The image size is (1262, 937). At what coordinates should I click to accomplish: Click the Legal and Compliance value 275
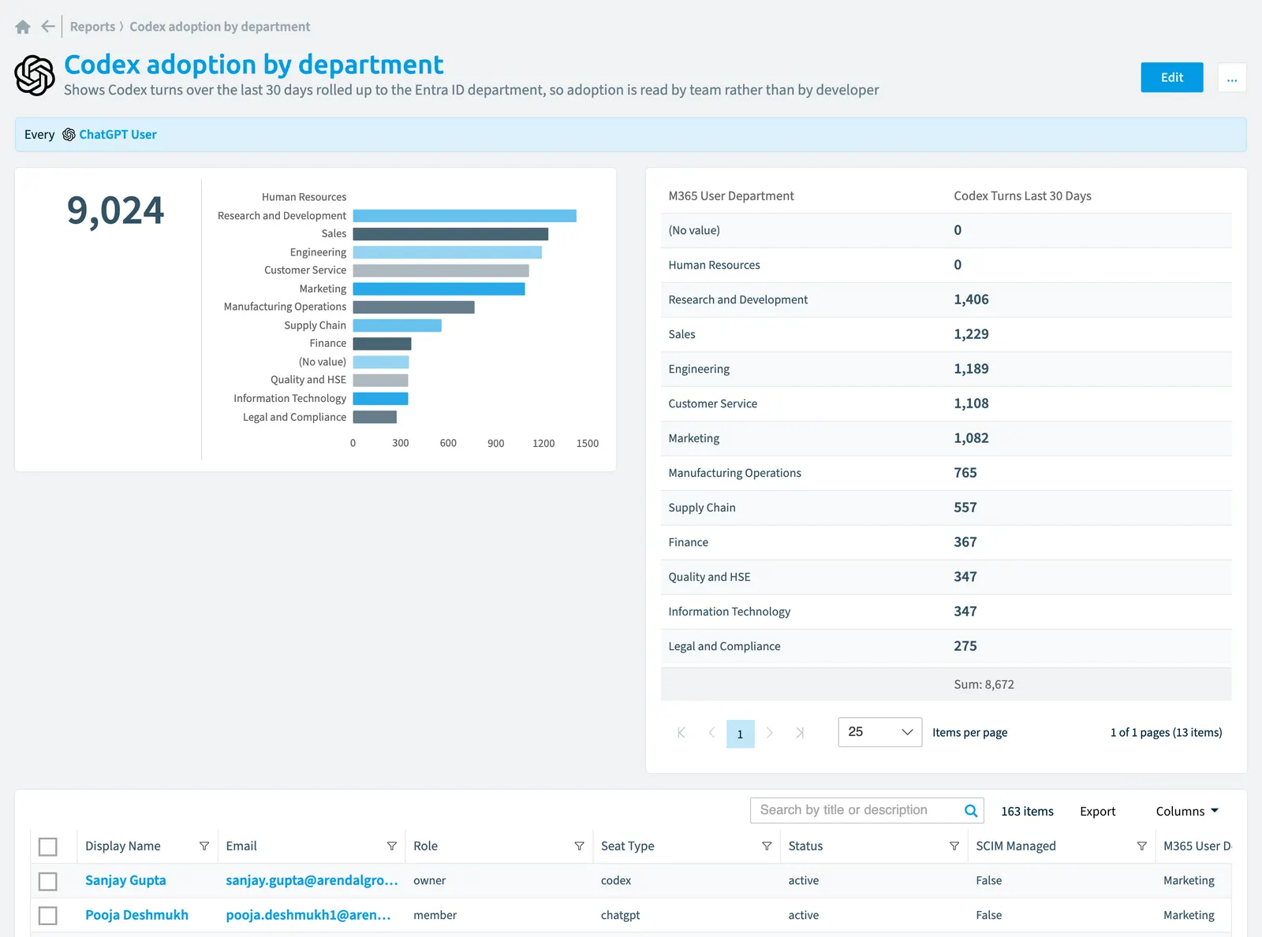(965, 646)
